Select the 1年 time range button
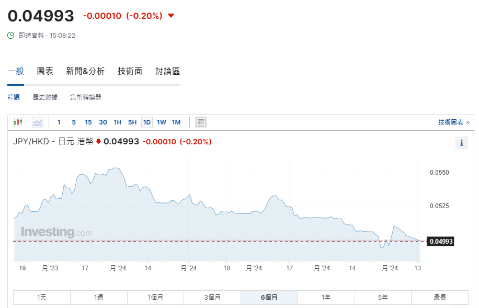The height and width of the screenshot is (308, 479). [x=326, y=298]
